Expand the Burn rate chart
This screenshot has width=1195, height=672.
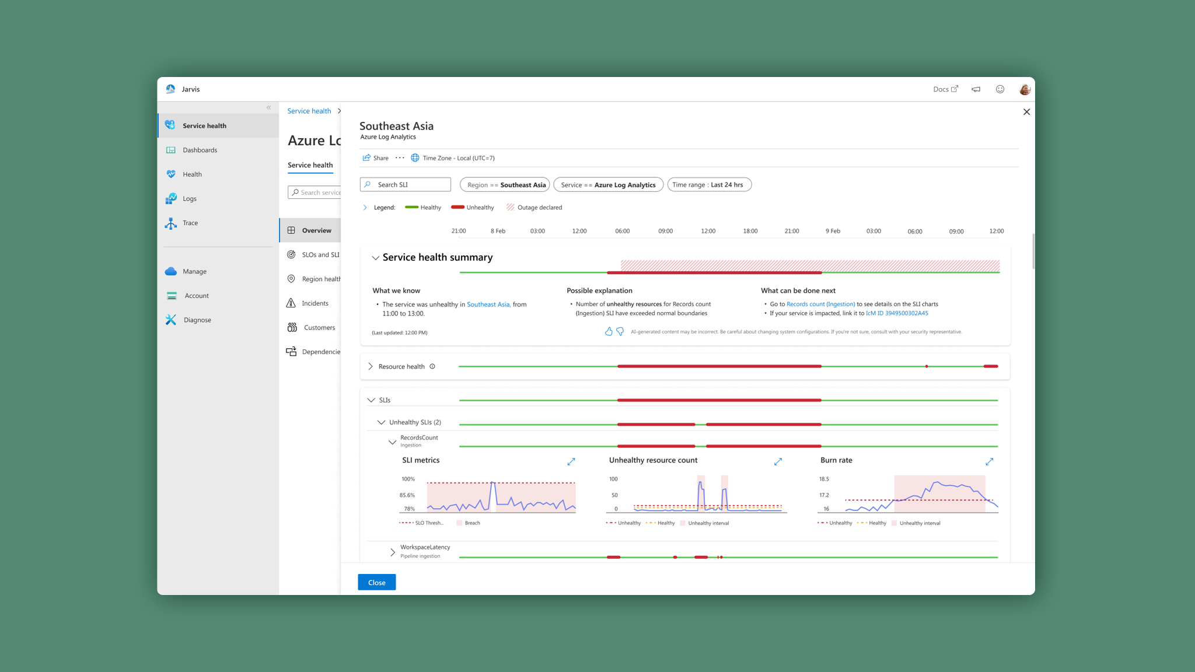tap(989, 461)
